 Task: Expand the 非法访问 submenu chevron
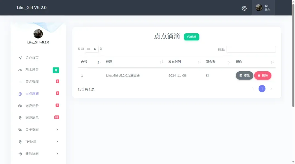tap(57, 153)
